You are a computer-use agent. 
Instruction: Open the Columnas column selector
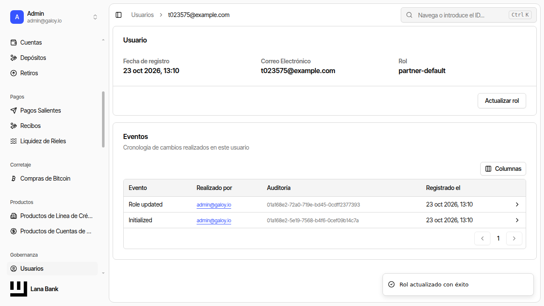[x=503, y=169]
